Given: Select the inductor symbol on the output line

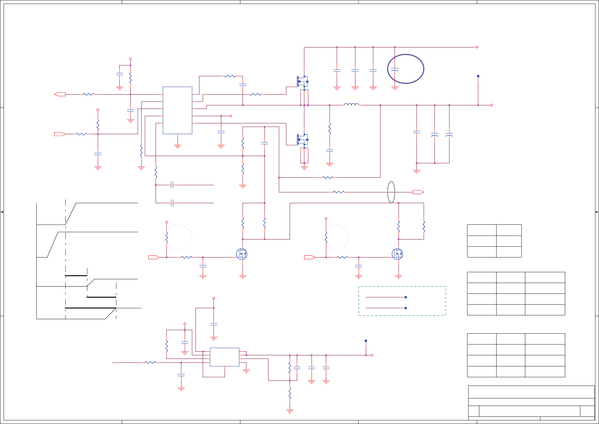Looking at the screenshot, I should (x=351, y=105).
